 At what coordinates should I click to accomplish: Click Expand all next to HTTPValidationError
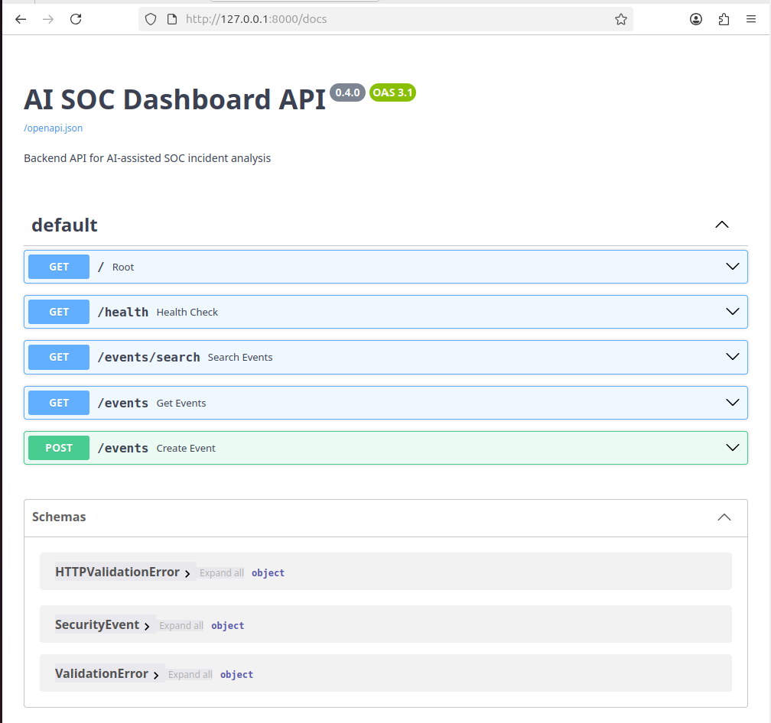(x=222, y=573)
